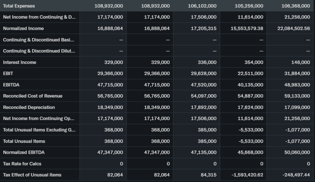Select the EBIT row label
Viewport: 315px width, 182px height.
pos(8,73)
